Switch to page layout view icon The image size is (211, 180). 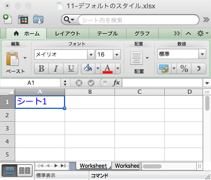coord(25,170)
